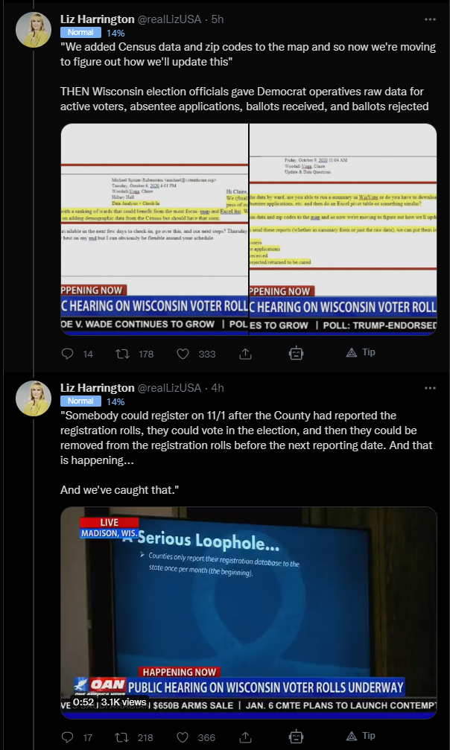Open the right document image in the first tweet

point(343,229)
